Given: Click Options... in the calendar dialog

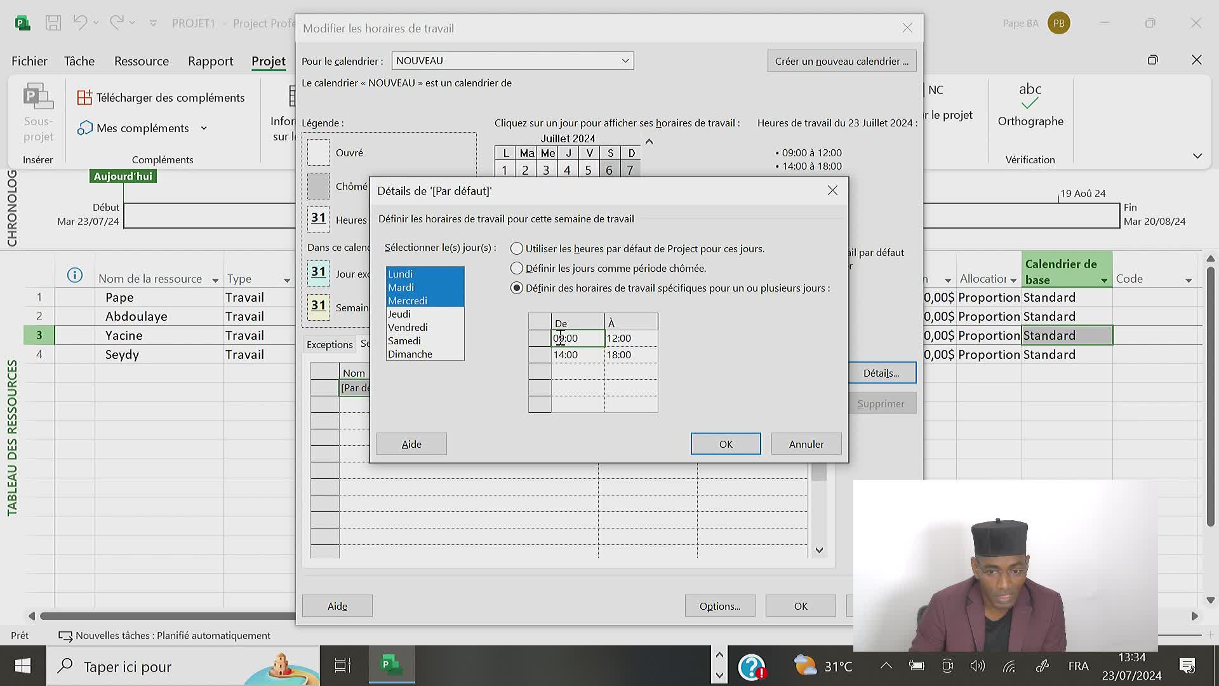Looking at the screenshot, I should tap(720, 606).
